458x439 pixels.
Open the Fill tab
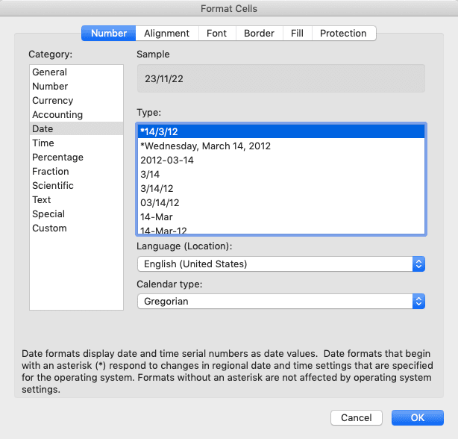click(x=297, y=34)
